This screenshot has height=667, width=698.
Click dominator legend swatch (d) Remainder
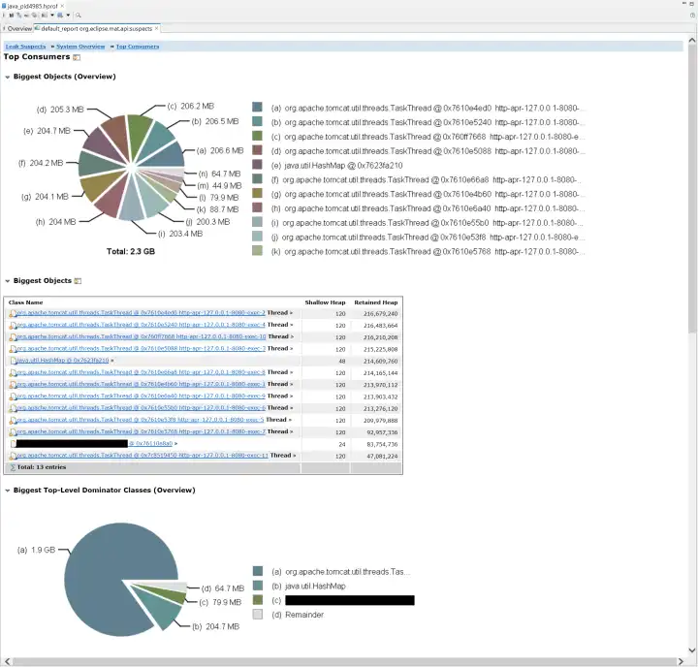point(258,615)
